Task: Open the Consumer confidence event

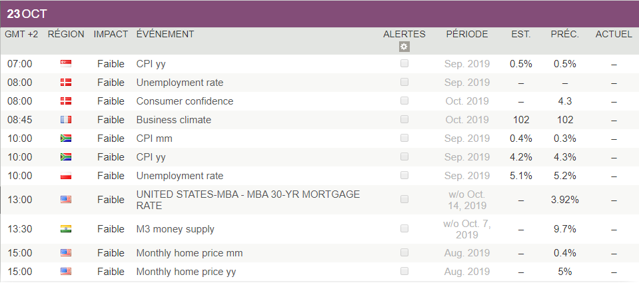Action: pos(185,101)
